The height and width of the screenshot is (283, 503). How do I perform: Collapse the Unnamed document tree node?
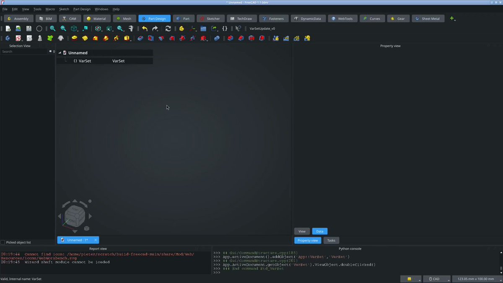[x=60, y=53]
